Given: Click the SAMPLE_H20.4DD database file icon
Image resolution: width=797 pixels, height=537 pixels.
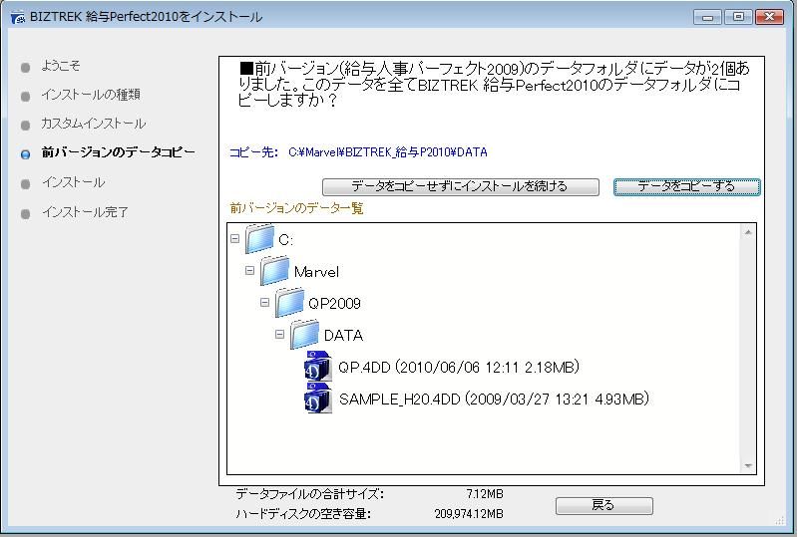Looking at the screenshot, I should coord(318,399).
